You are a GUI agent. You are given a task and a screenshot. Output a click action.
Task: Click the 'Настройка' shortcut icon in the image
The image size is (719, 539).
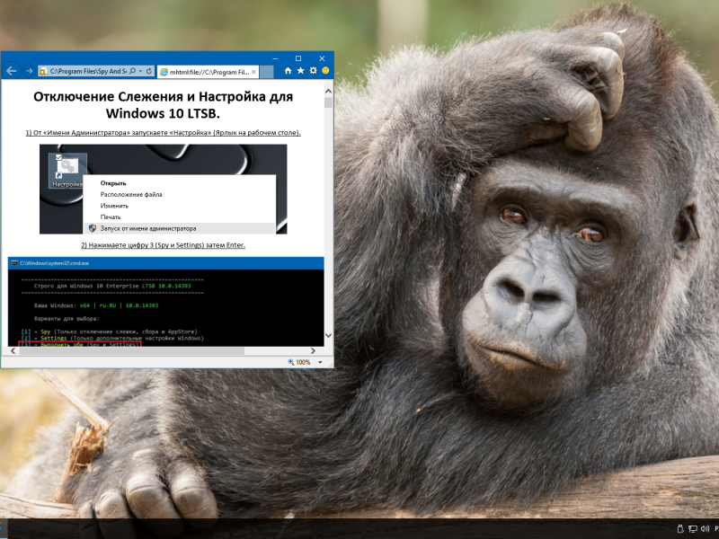coord(67,172)
